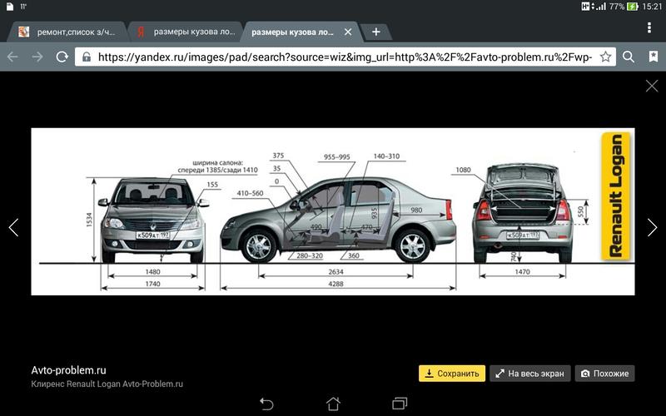Tap Android recent apps button

click(400, 404)
